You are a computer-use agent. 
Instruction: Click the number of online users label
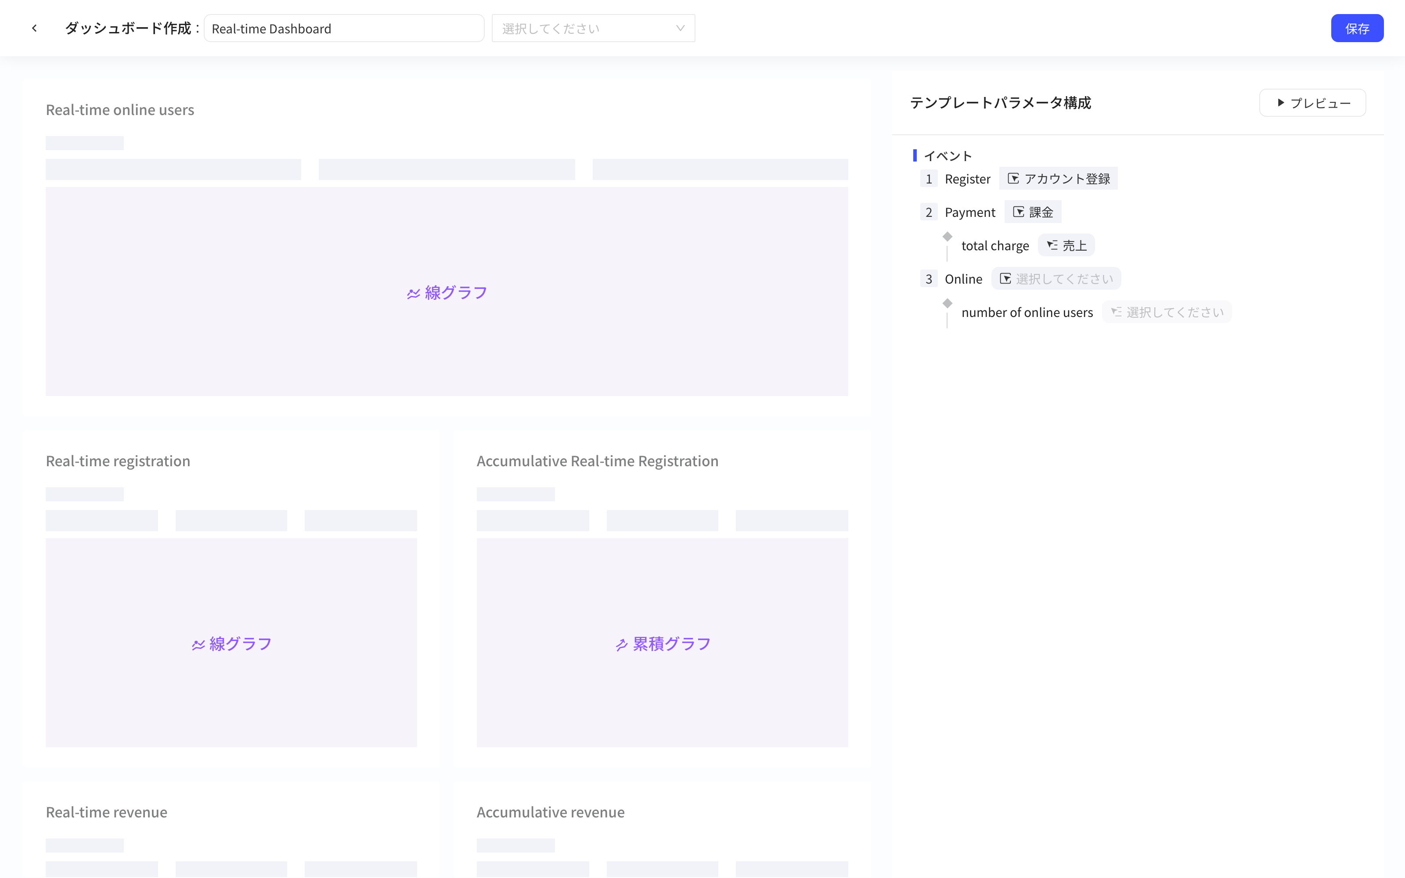1027,312
